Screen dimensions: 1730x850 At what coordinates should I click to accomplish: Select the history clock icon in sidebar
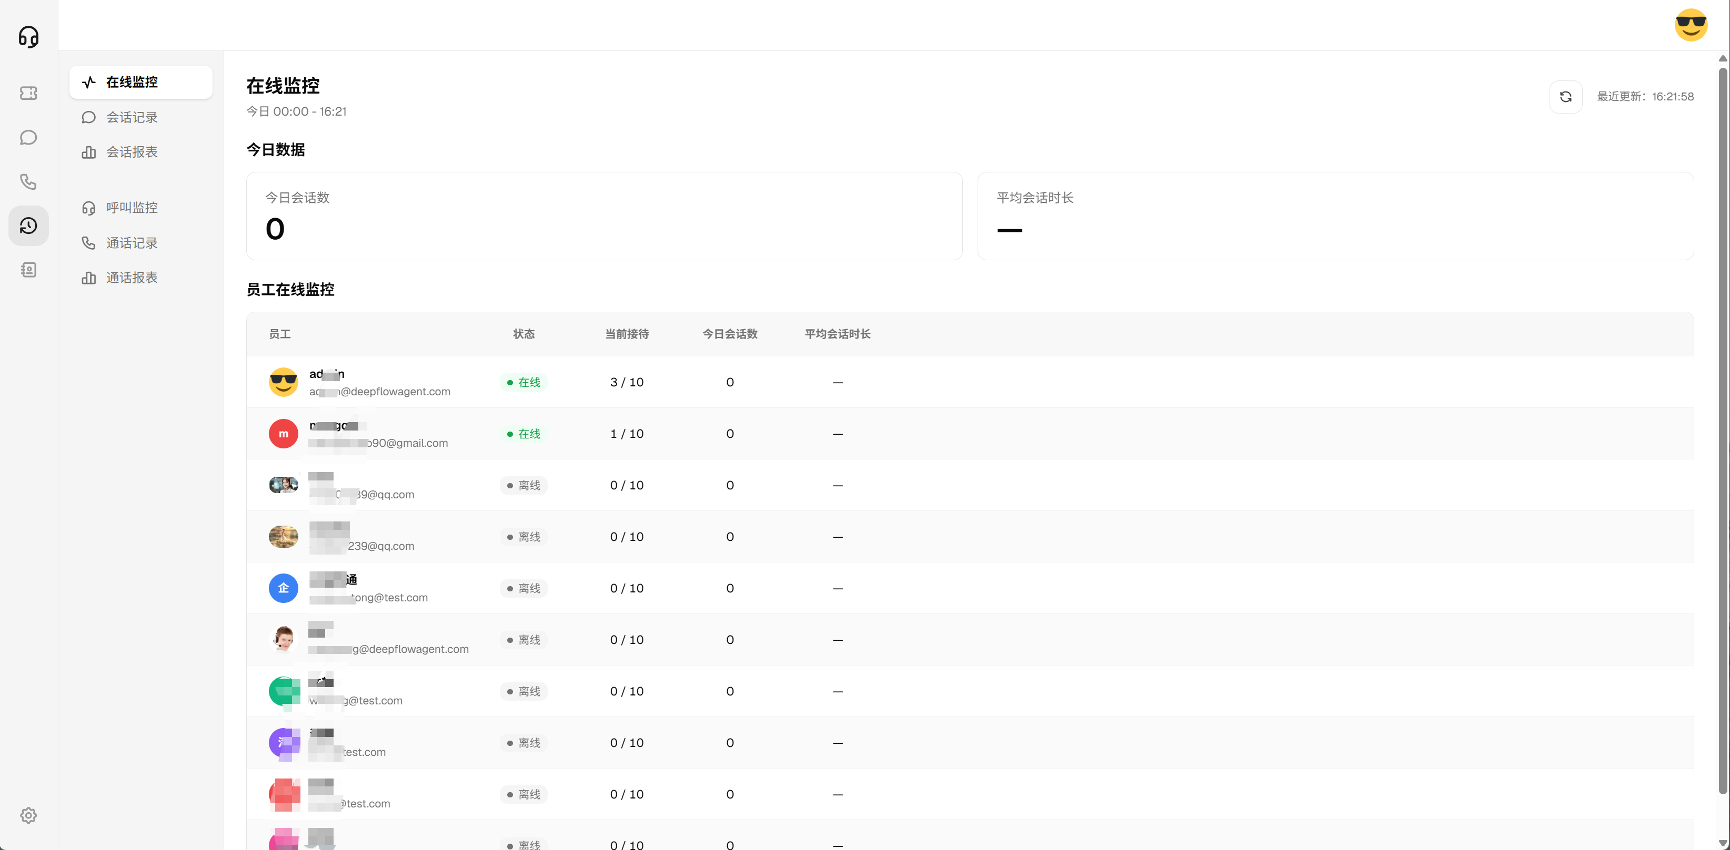click(28, 226)
